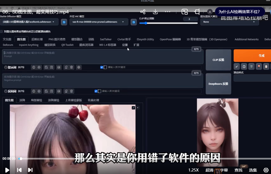271x174 pixels.
Task: Click the trash icon in 反向词 toolbar
Action: (x=71, y=91)
